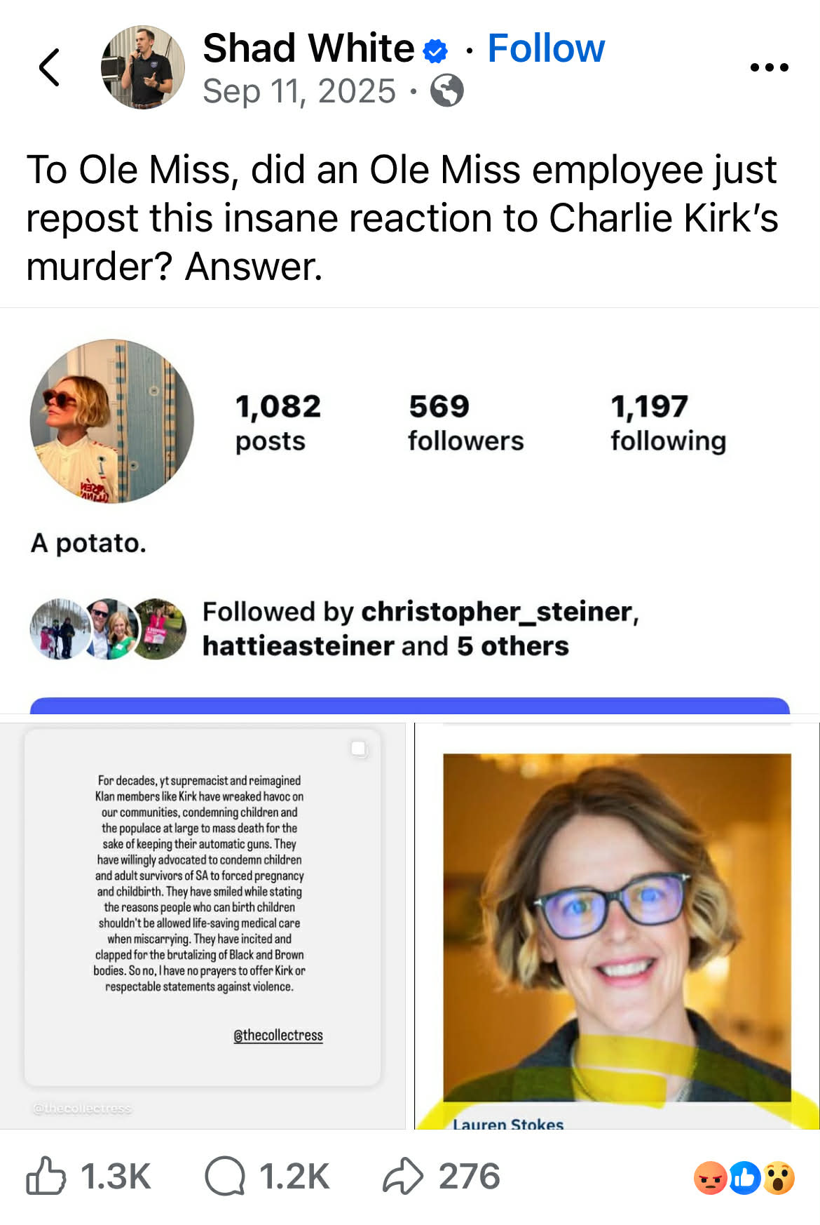
Task: Share the post using arrow icon
Action: [403, 1176]
